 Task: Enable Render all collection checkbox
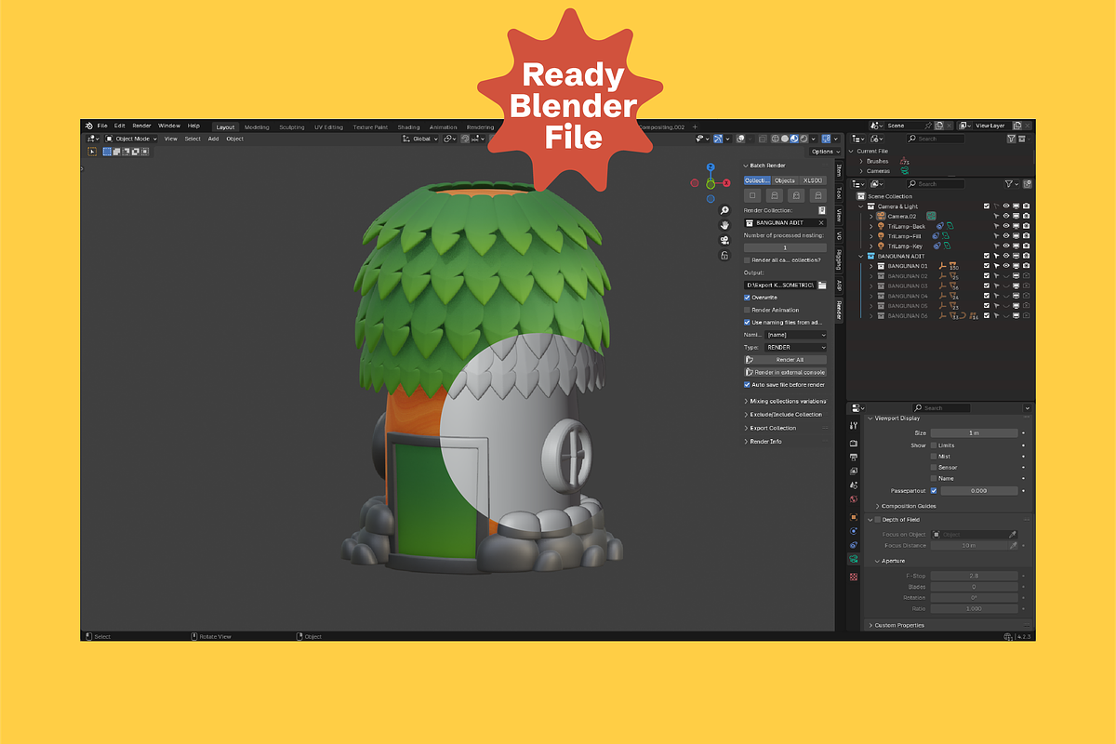tap(748, 259)
